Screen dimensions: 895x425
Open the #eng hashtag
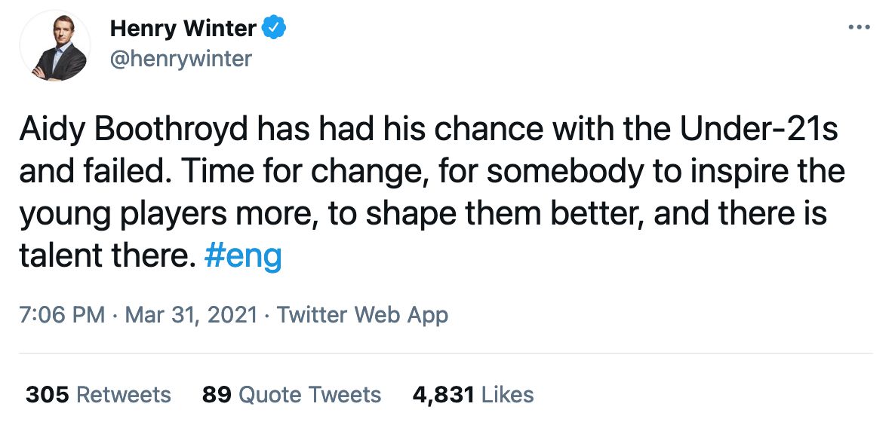point(243,258)
